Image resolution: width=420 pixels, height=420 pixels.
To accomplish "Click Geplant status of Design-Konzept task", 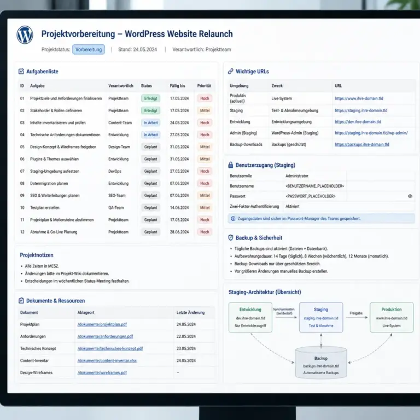I will (150, 147).
